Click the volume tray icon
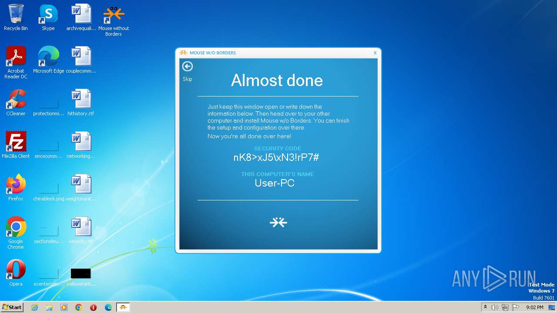The width and height of the screenshot is (557, 313). [x=495, y=307]
